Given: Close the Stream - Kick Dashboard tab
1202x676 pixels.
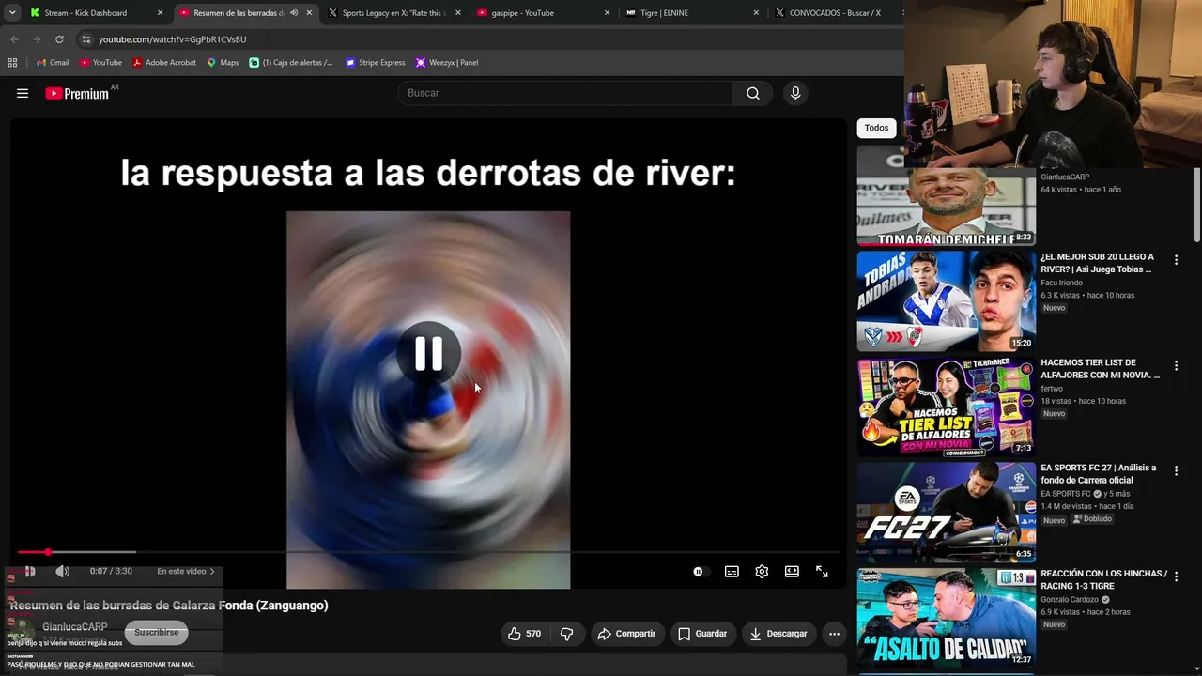Looking at the screenshot, I should 160,13.
